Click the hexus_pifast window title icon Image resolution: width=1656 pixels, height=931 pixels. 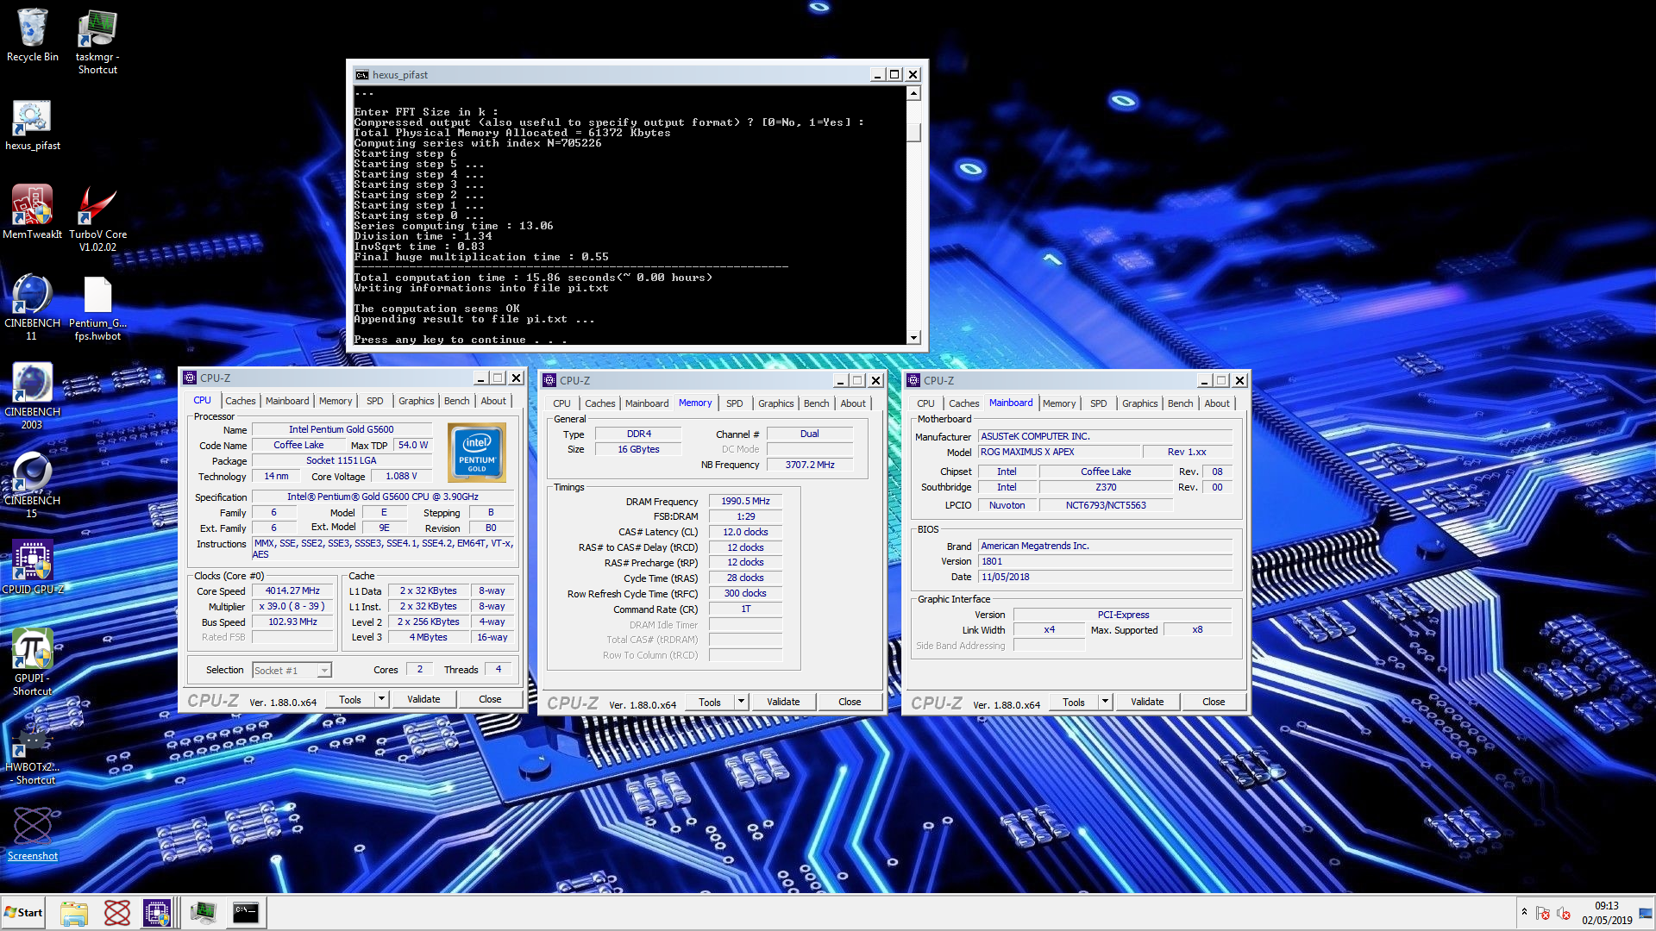pyautogui.click(x=362, y=75)
